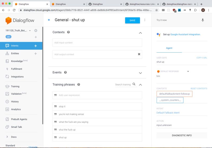Select the en language pill

click(x=8, y=37)
